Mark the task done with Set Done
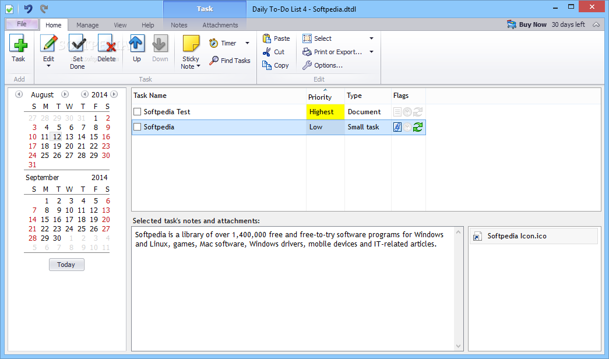The width and height of the screenshot is (609, 359). [x=78, y=51]
